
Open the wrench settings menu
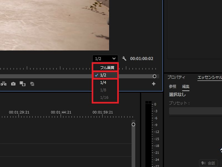click(124, 59)
